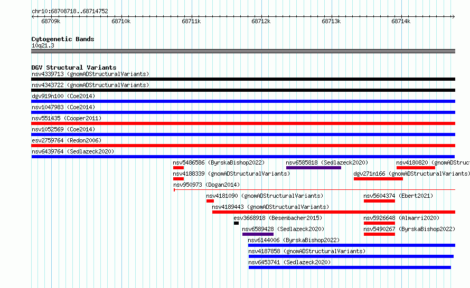Click the nsv6453741 (Sedlazeck2020) label
Image resolution: width=470 pixels, height=288 pixels.
click(289, 262)
